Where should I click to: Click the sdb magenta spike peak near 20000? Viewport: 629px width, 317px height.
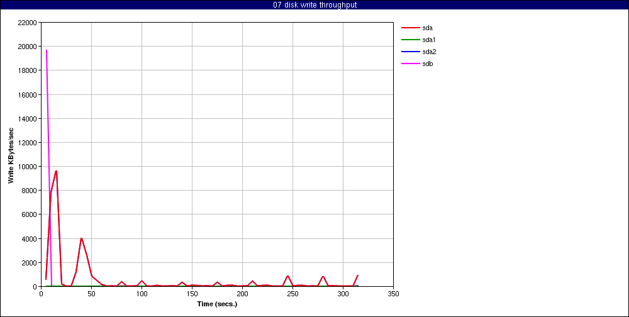(x=47, y=50)
